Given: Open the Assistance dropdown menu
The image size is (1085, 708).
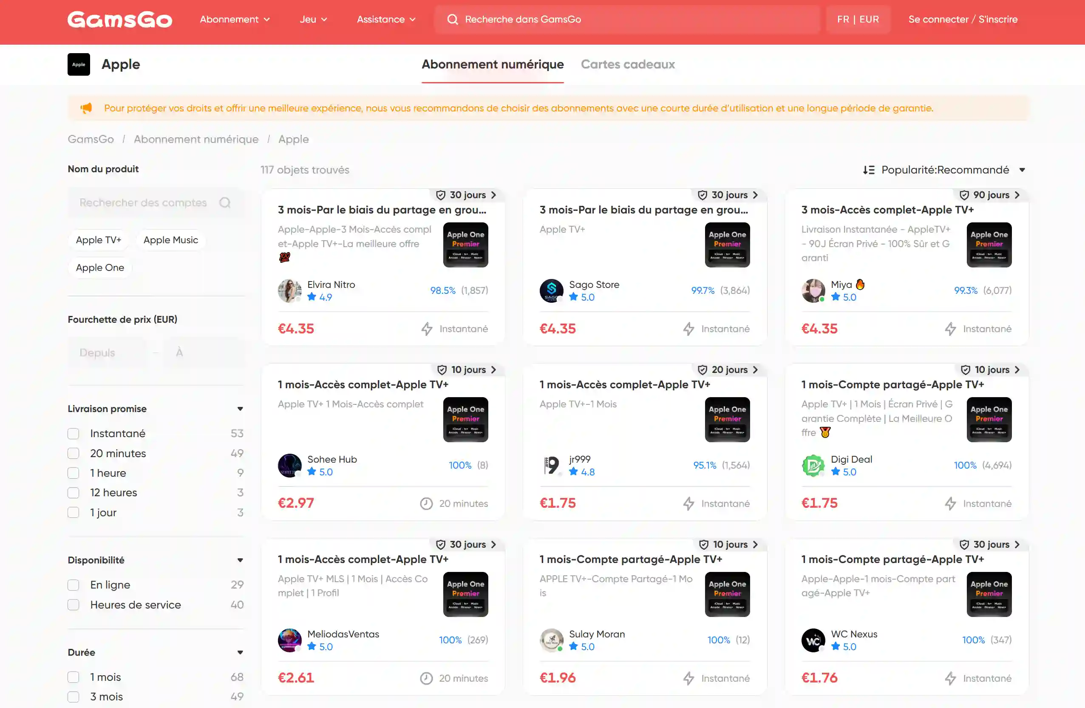Looking at the screenshot, I should click(386, 19).
